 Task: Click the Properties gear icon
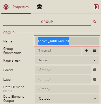6,7
